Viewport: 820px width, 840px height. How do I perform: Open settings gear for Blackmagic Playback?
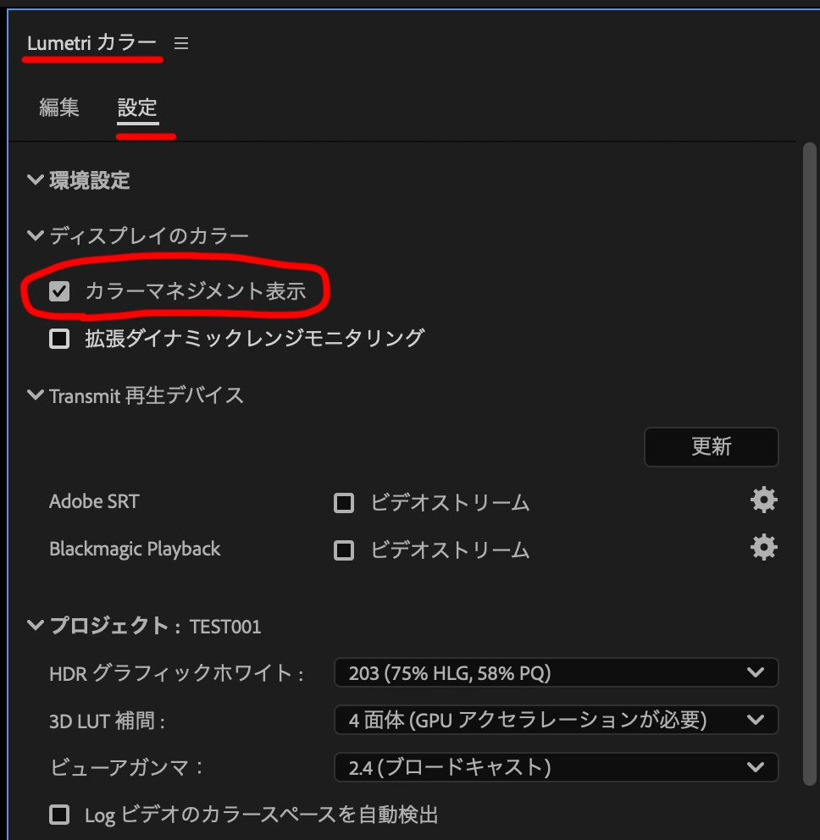764,548
